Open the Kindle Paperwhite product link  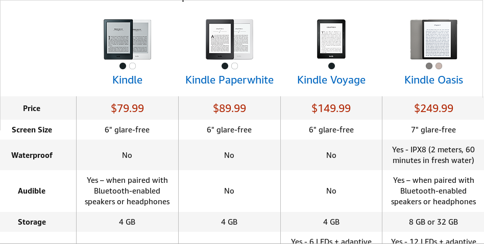coord(229,80)
